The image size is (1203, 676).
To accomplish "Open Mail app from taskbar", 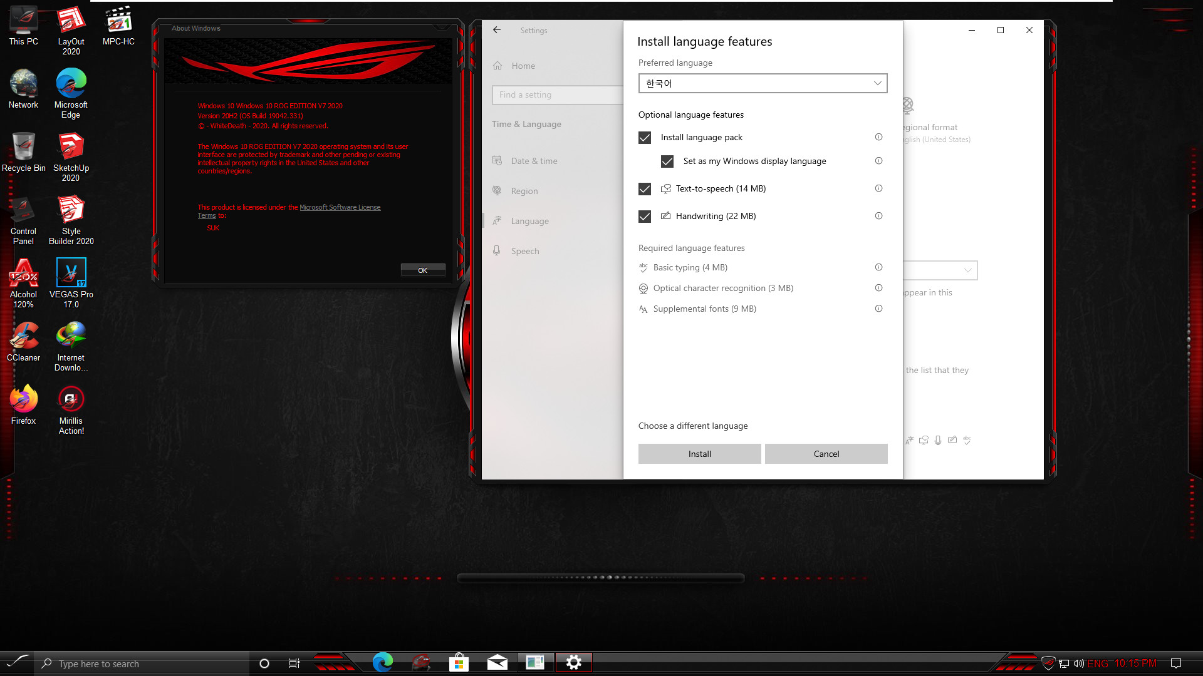I will coord(497,662).
